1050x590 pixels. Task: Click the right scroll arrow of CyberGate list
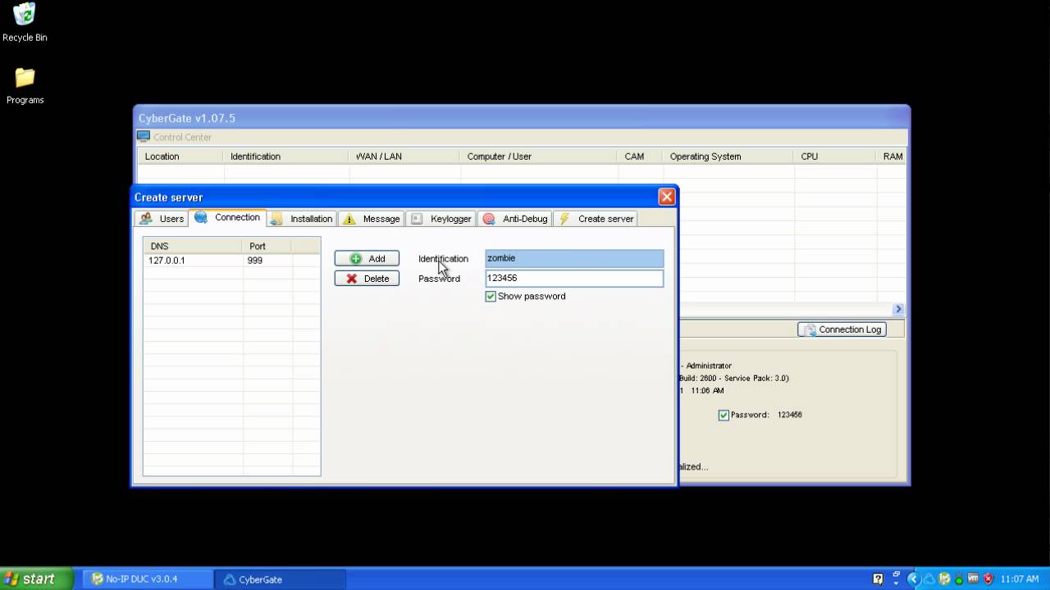pos(898,309)
